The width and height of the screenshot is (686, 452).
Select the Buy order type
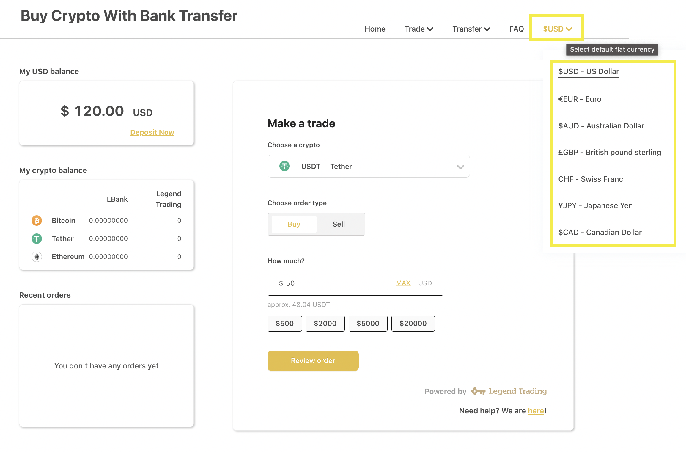(294, 224)
